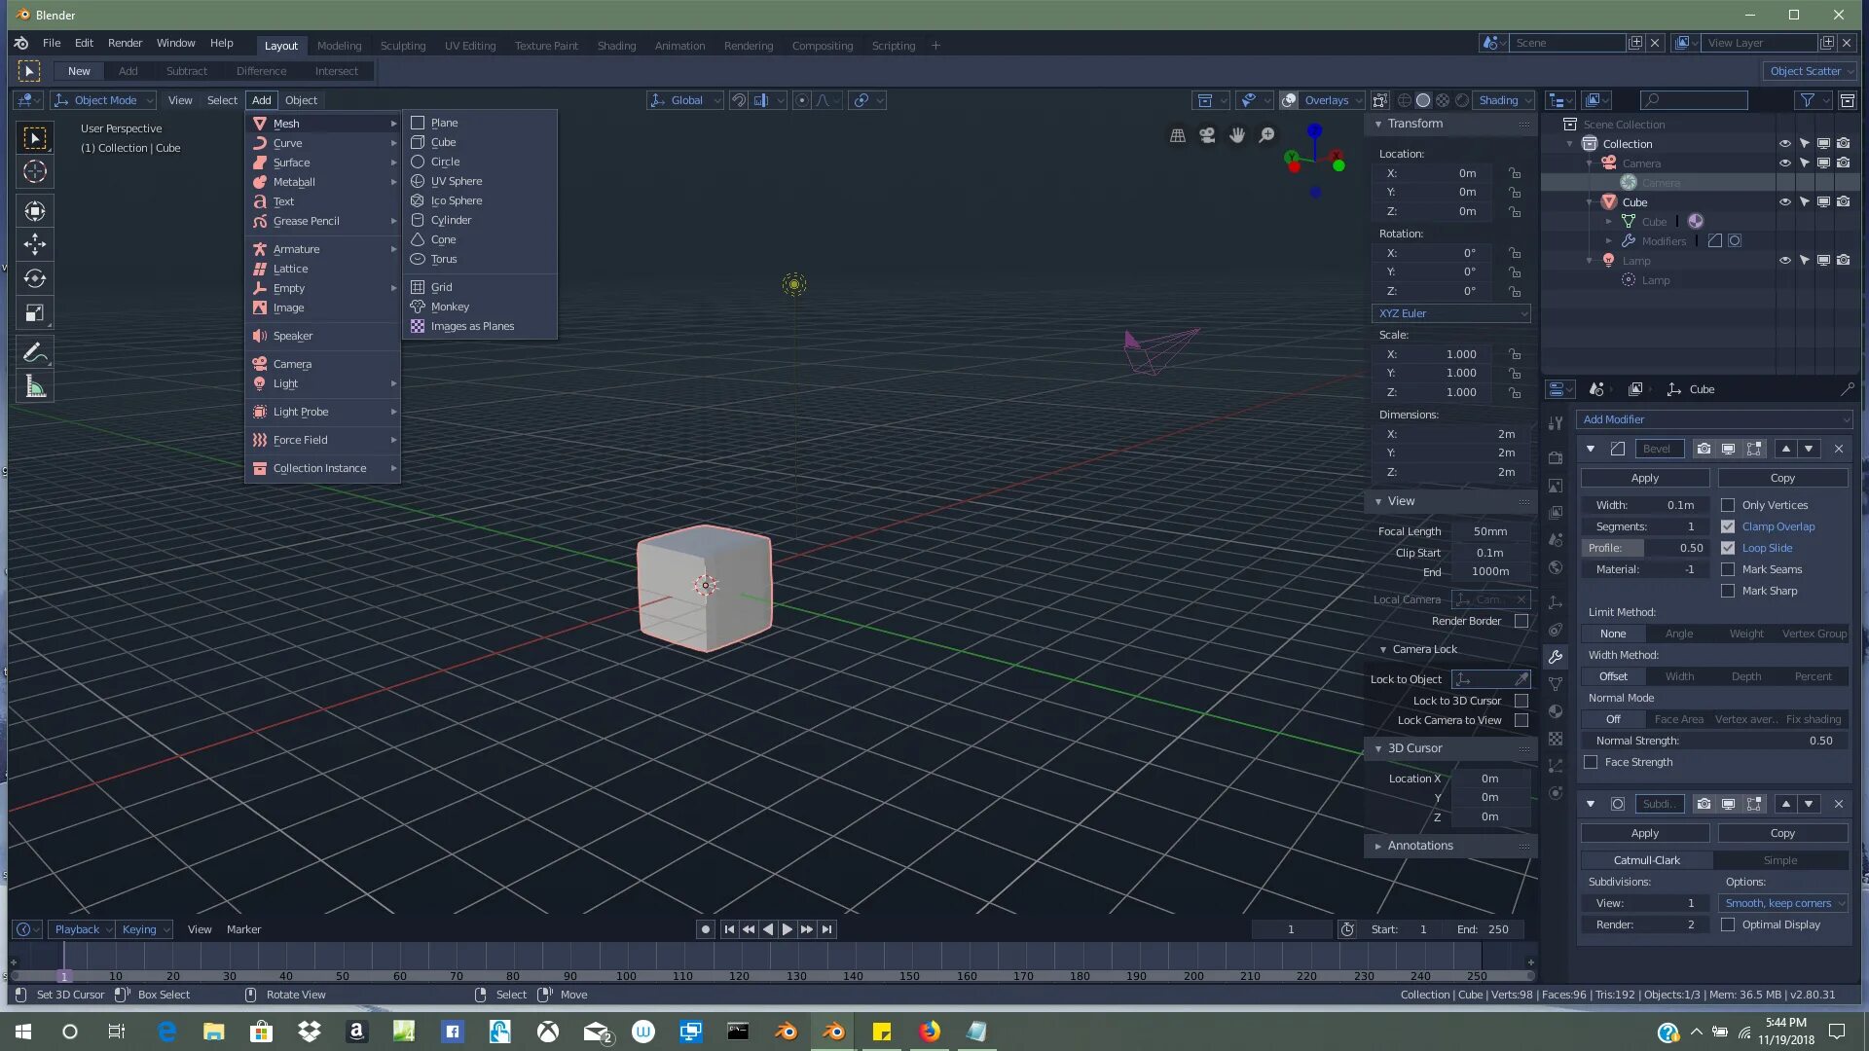Viewport: 1869px width, 1051px height.
Task: Select the Rotate tool in left toolbar
Action: [x=35, y=278]
